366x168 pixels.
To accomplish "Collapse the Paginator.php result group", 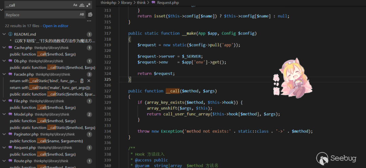I will pos(4,135).
